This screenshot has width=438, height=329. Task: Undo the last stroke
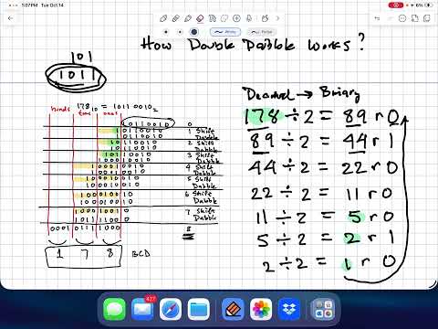click(x=377, y=18)
